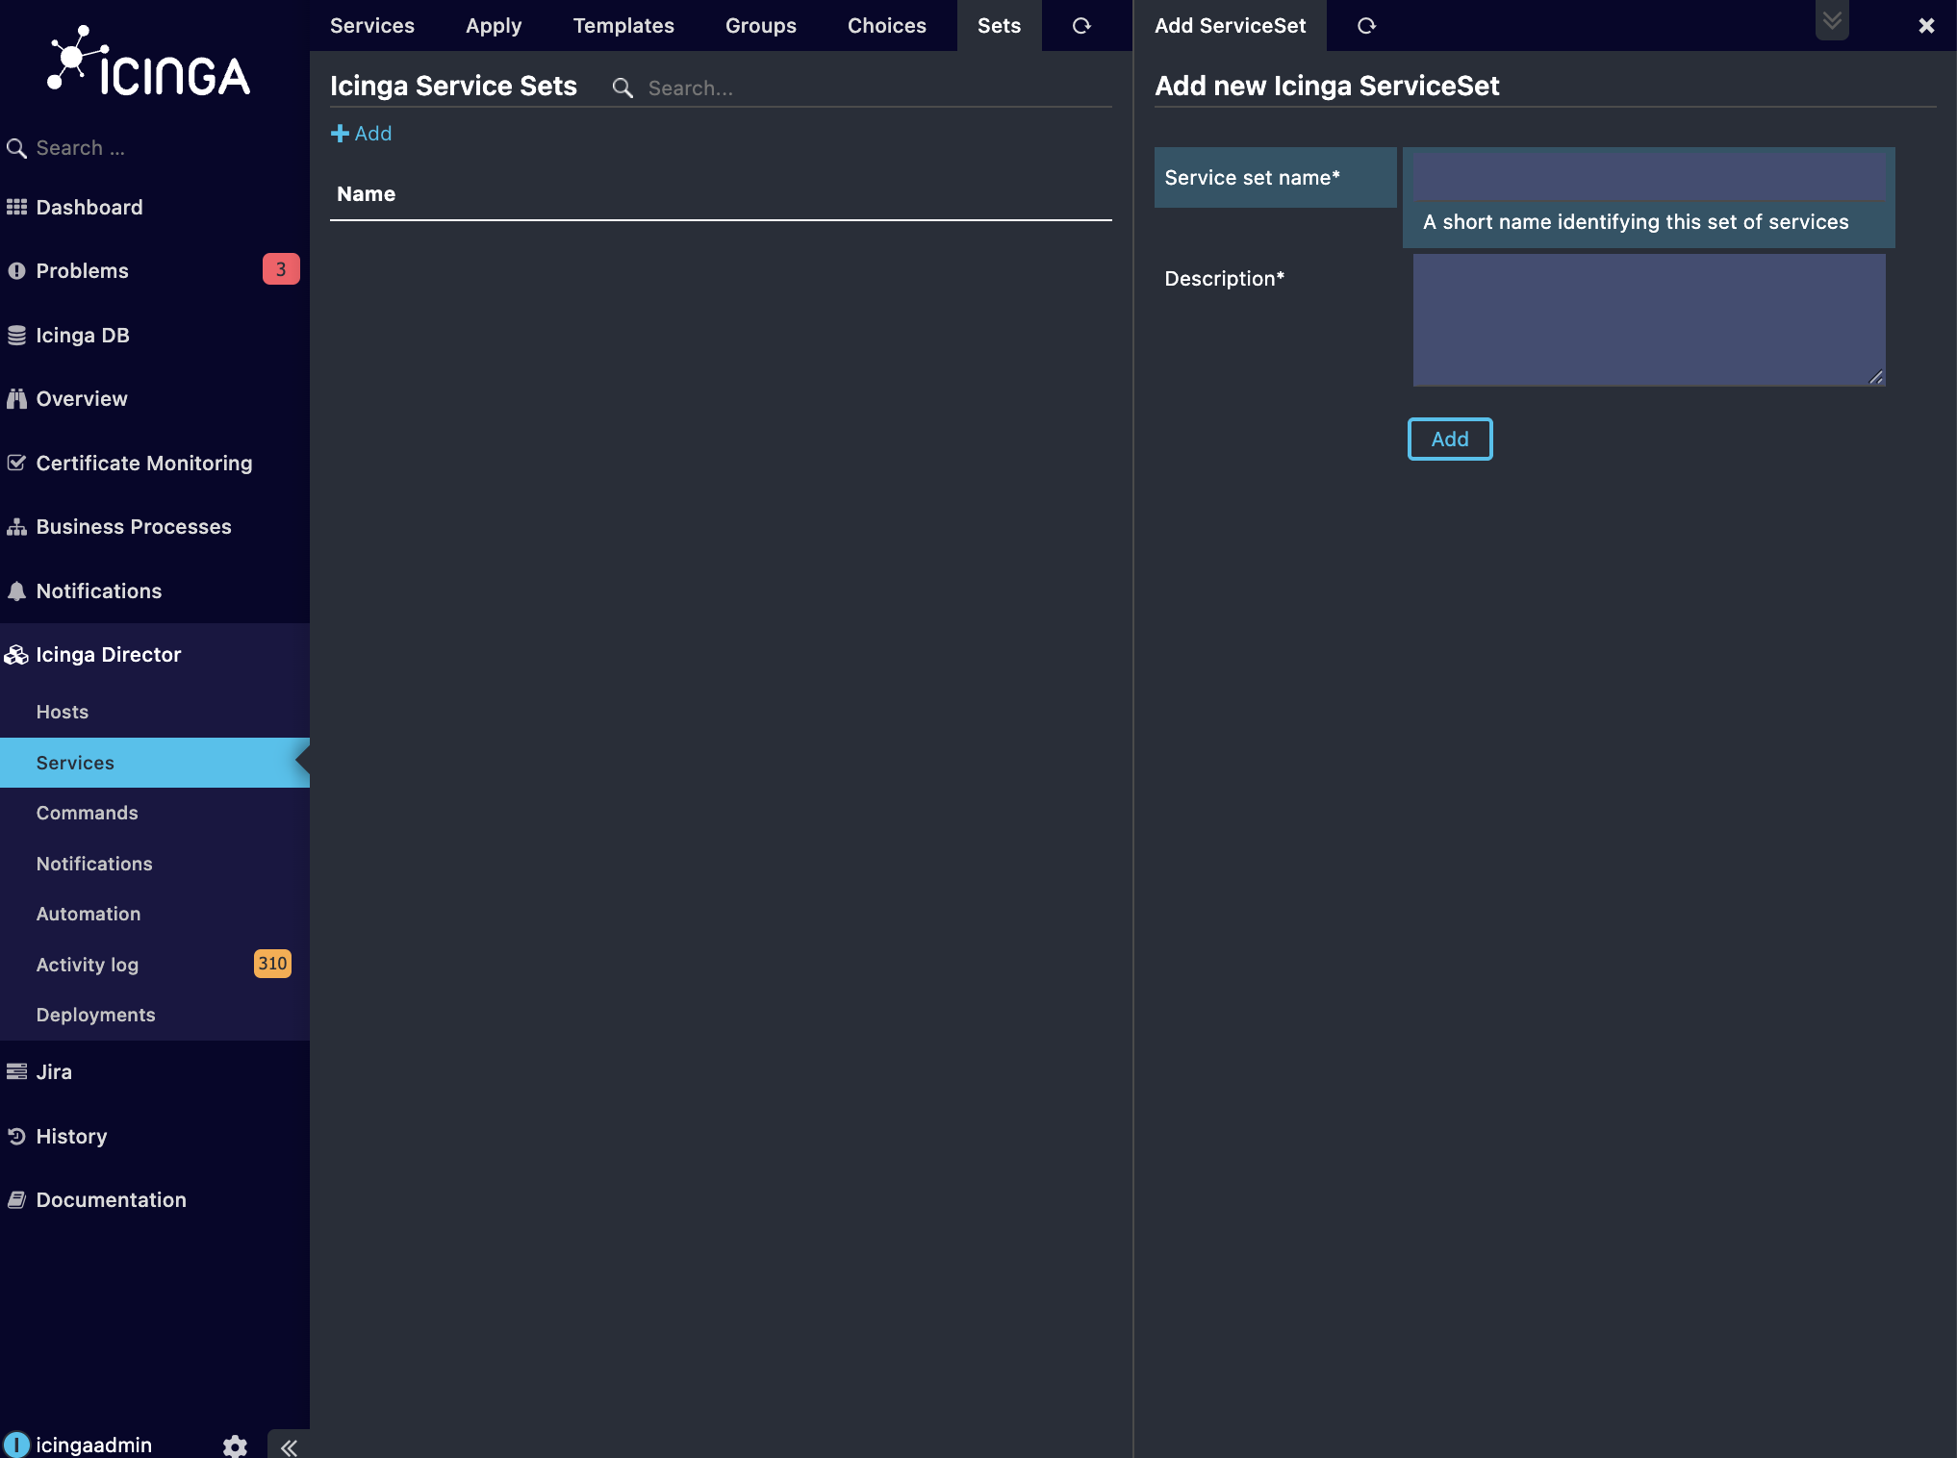1957x1458 pixels.
Task: Click the Problems count badge 3
Action: point(281,269)
